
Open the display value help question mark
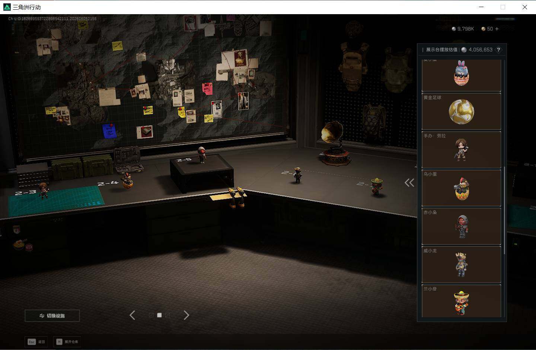coord(498,50)
